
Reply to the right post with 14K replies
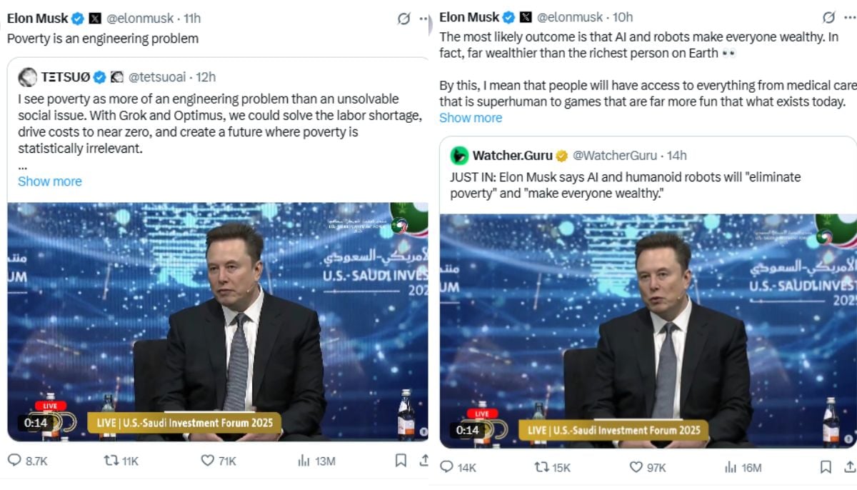click(x=447, y=467)
